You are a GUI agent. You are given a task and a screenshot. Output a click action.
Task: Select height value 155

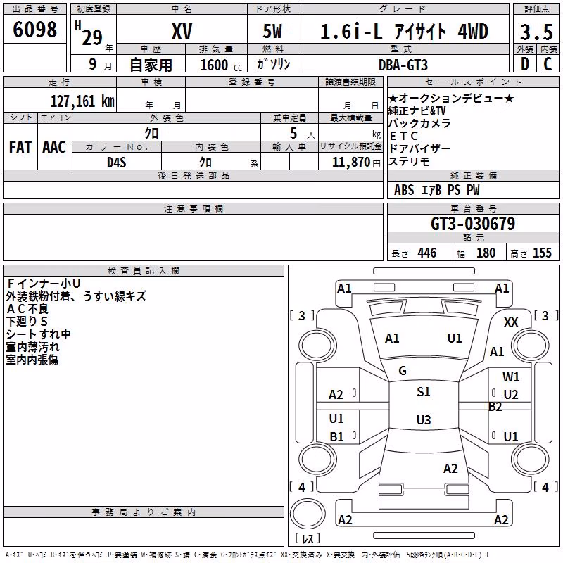tap(542, 253)
